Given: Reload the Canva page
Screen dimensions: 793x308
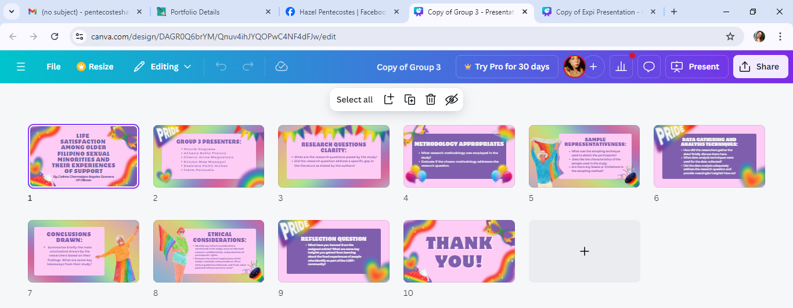Looking at the screenshot, I should coord(55,36).
